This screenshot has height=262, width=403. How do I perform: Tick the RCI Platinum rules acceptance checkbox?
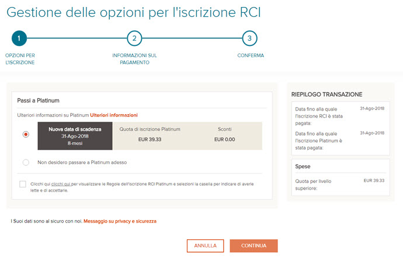click(23, 184)
